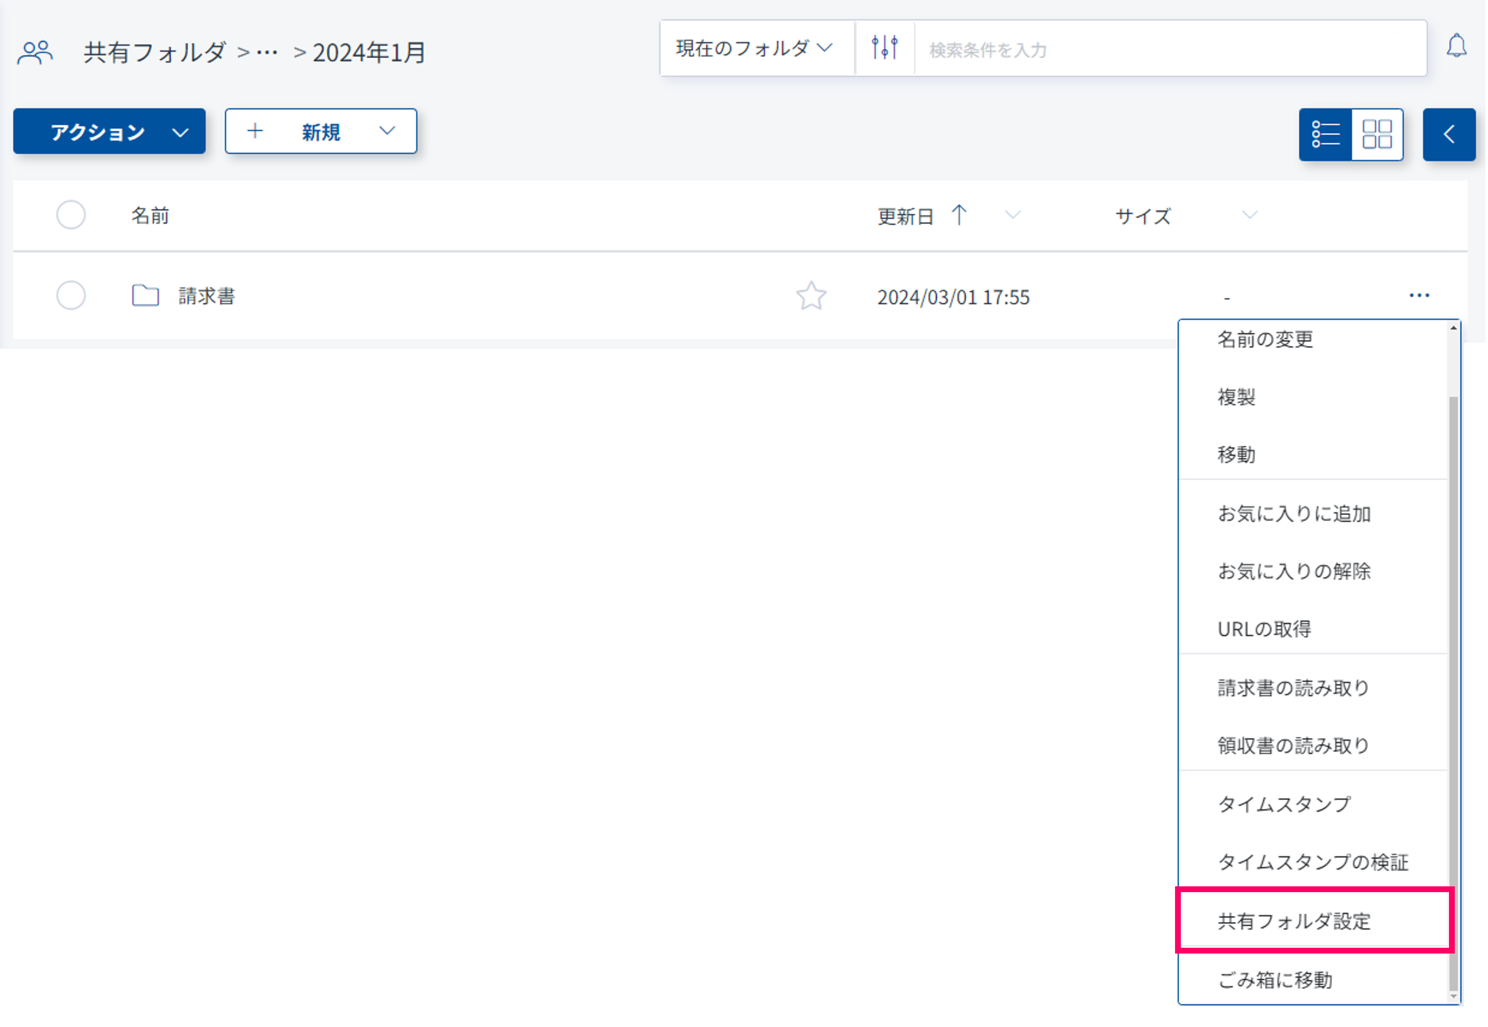Collapse side panel with left chevron button
The width and height of the screenshot is (1488, 1027).
coord(1449,134)
